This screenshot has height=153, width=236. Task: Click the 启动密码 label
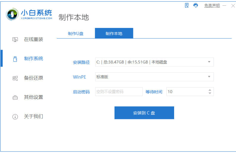coord(81,92)
